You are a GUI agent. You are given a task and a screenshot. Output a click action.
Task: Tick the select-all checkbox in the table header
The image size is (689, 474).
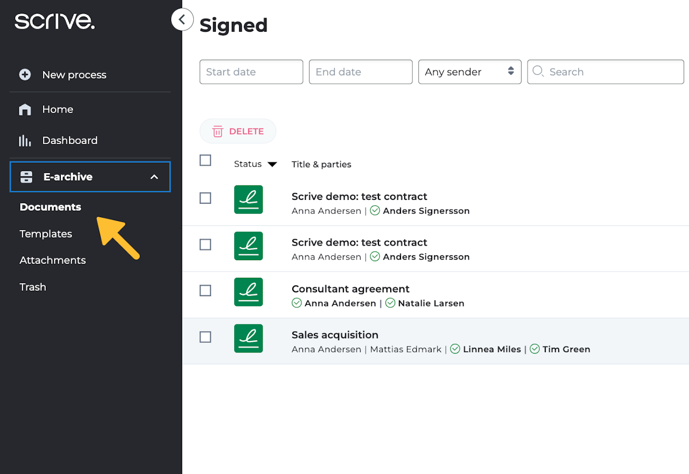click(x=205, y=160)
